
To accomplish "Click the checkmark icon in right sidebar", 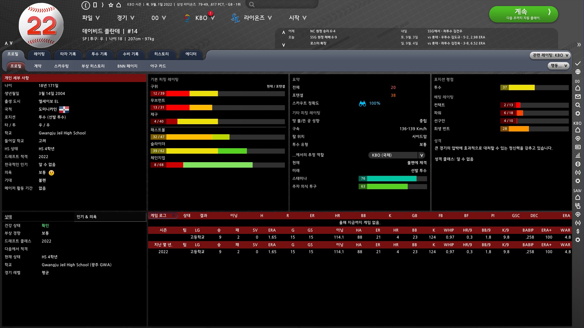I will pos(578,63).
